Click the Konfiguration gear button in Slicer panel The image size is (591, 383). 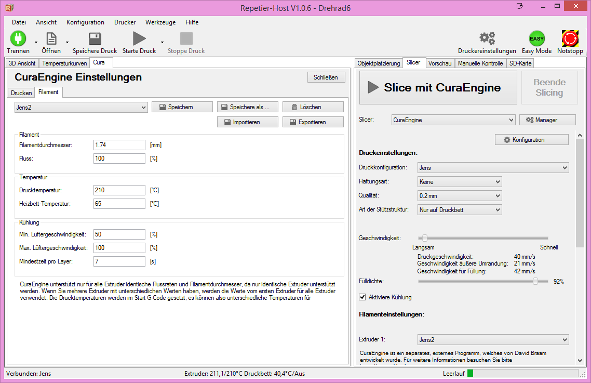532,140
